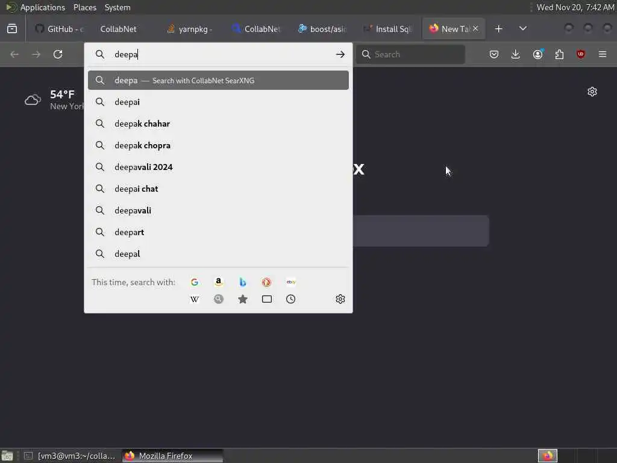617x463 pixels.
Task: Search this time with Google
Action: 195,282
